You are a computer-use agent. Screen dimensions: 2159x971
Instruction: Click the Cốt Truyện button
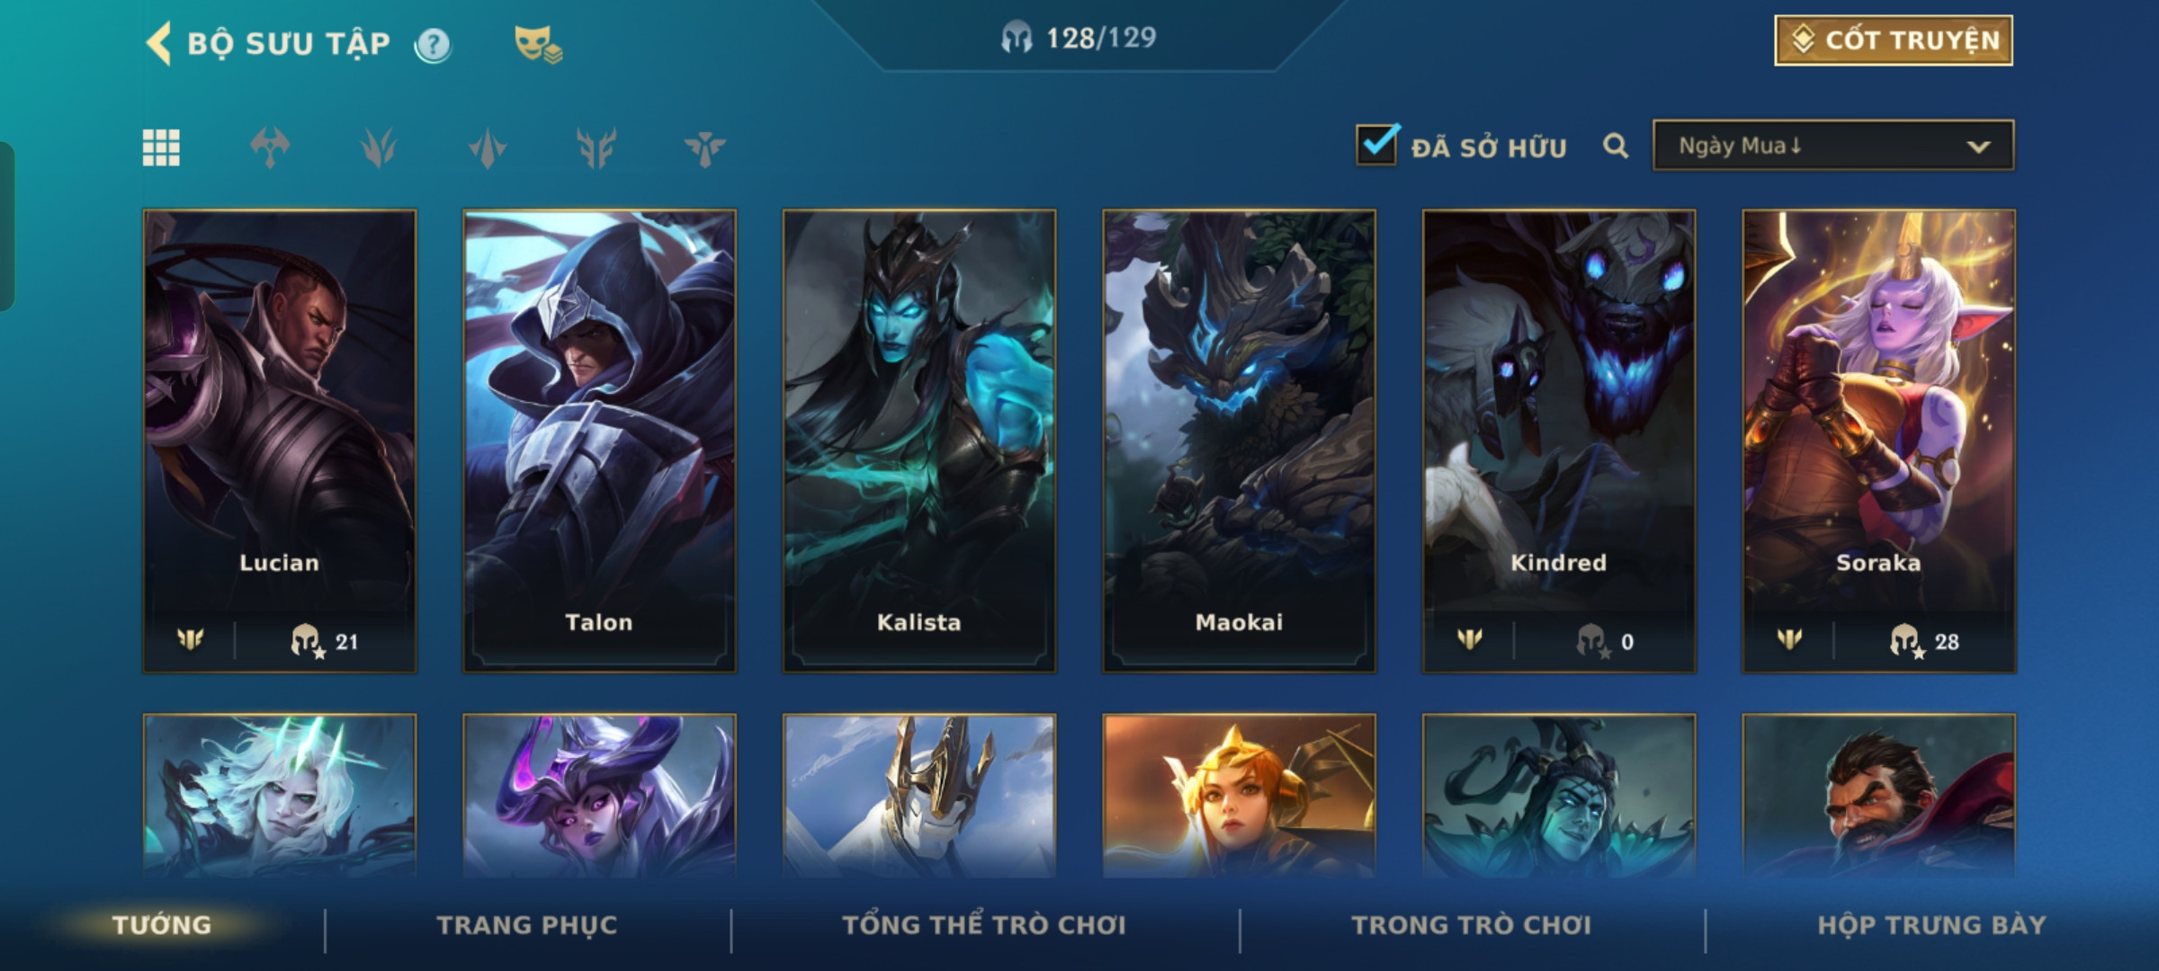pyautogui.click(x=1894, y=40)
